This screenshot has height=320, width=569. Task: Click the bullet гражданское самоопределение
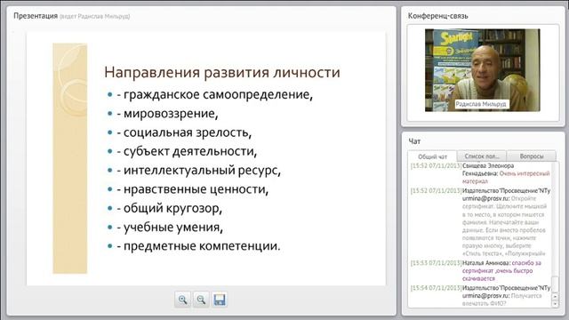(214, 95)
